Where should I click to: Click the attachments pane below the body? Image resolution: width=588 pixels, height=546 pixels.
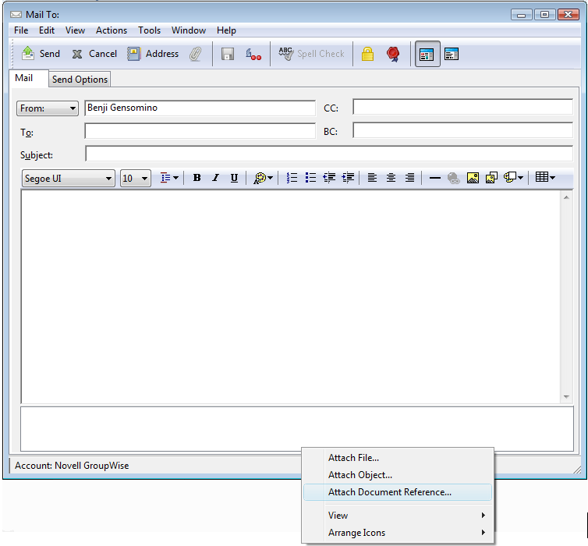coord(297,429)
